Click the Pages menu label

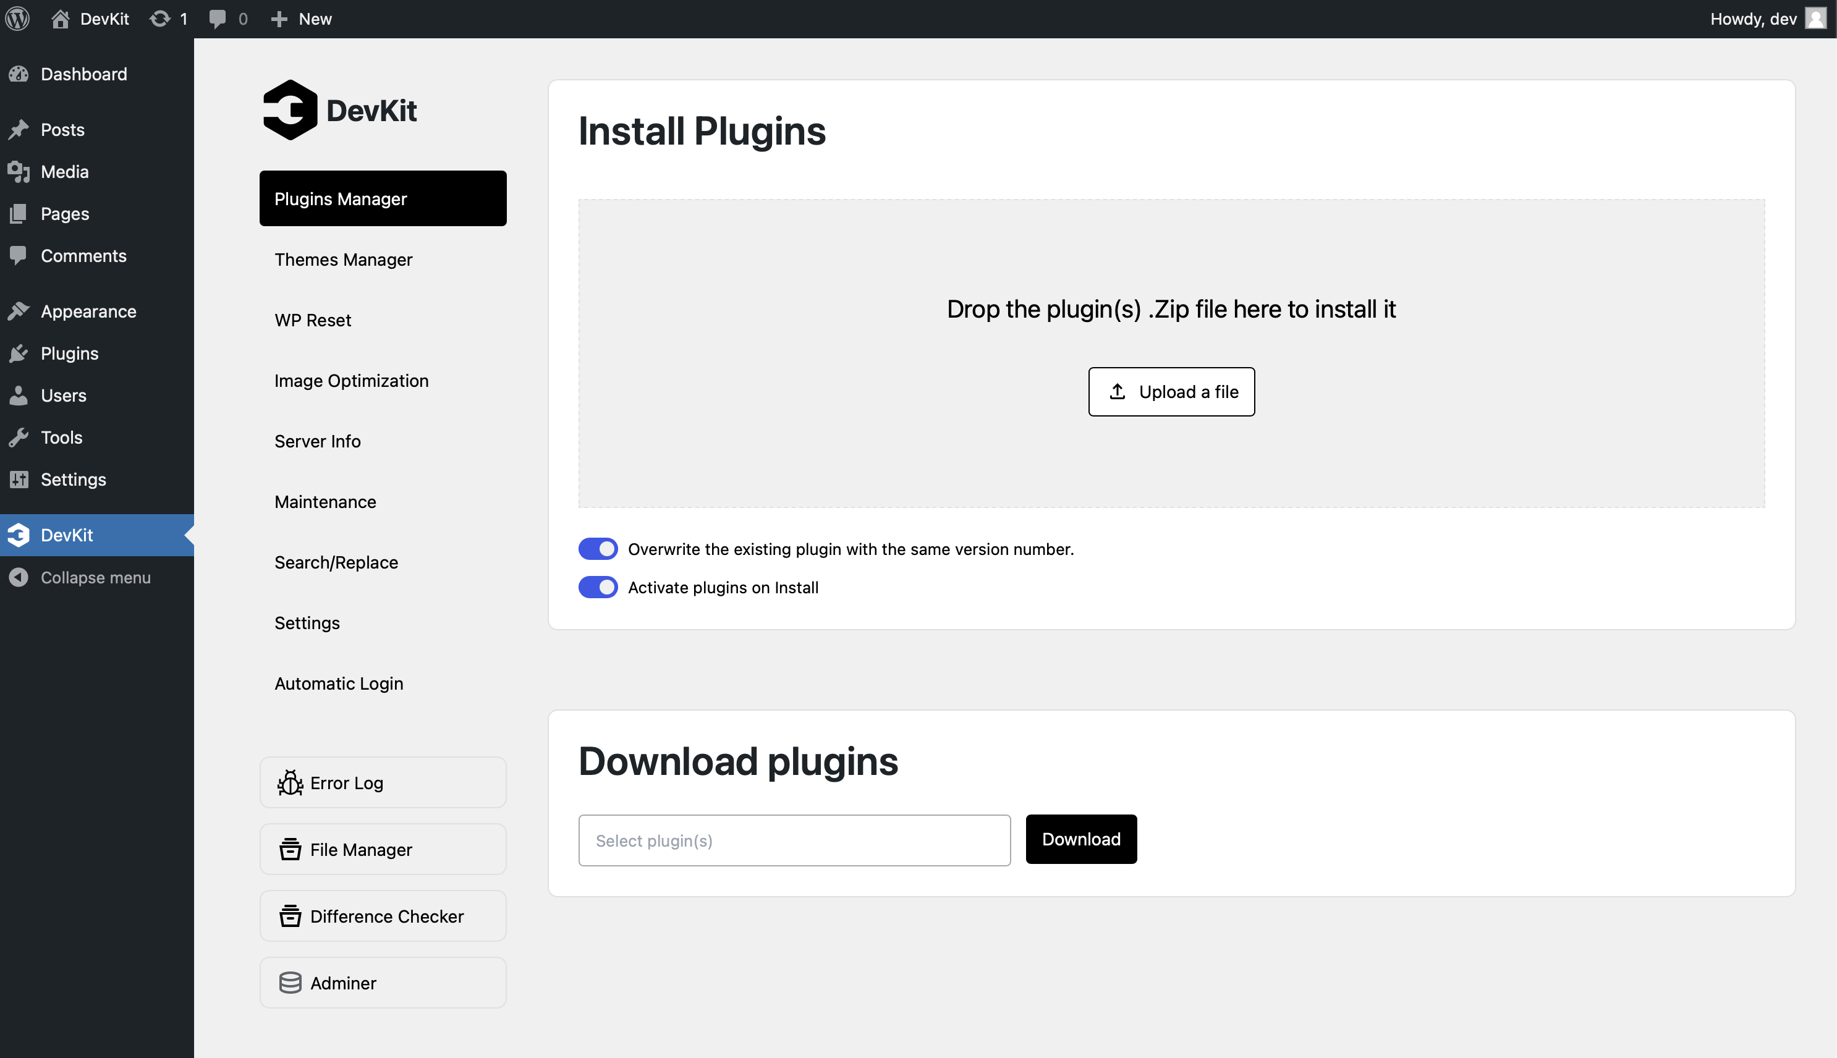(65, 214)
